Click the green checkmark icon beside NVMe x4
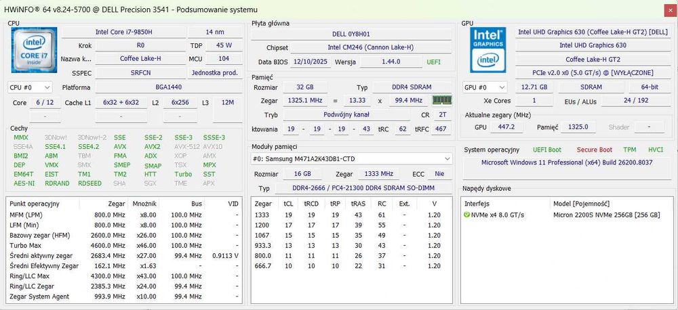Screen dimensions: 678x310 [x=466, y=215]
